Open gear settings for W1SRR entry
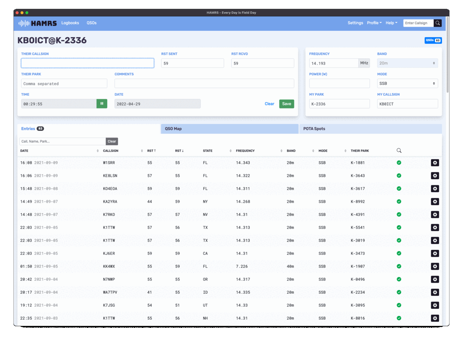This screenshot has height=344, width=463. (435, 163)
